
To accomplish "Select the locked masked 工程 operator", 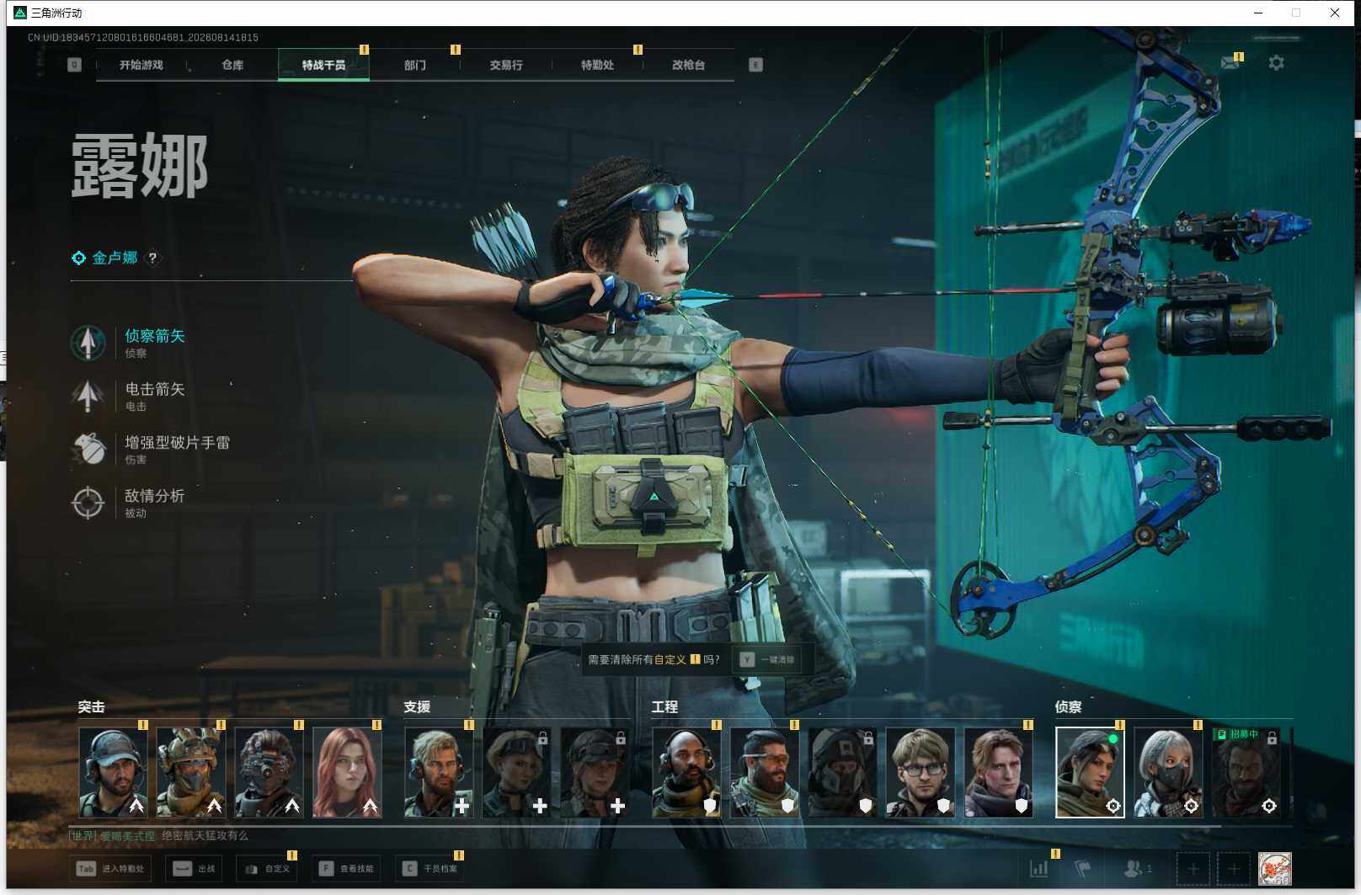I will 842,773.
